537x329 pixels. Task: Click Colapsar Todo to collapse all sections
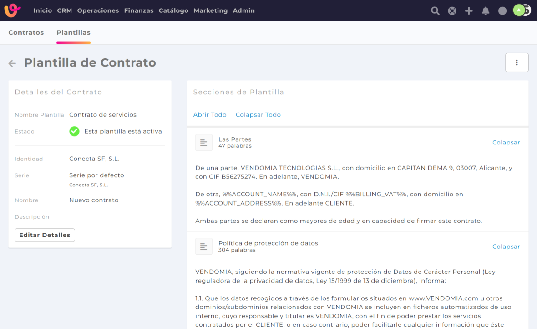click(x=258, y=115)
